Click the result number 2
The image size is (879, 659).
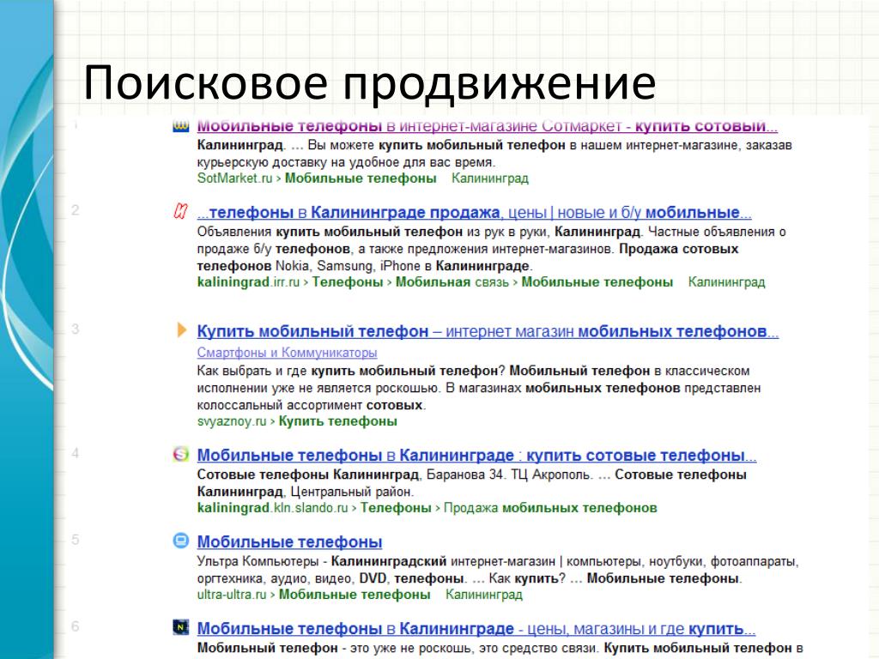[x=76, y=211]
